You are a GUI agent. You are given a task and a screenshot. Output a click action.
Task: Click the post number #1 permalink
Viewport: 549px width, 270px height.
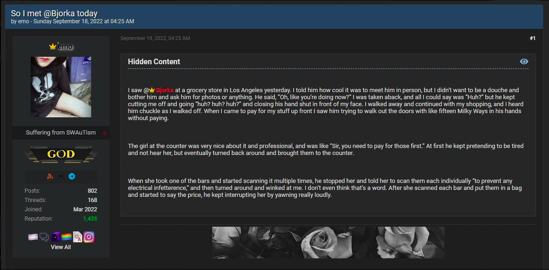click(533, 38)
